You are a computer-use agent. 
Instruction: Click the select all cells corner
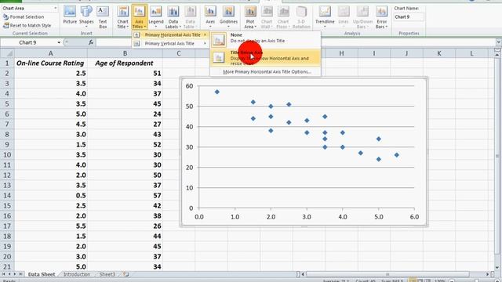coord(7,53)
